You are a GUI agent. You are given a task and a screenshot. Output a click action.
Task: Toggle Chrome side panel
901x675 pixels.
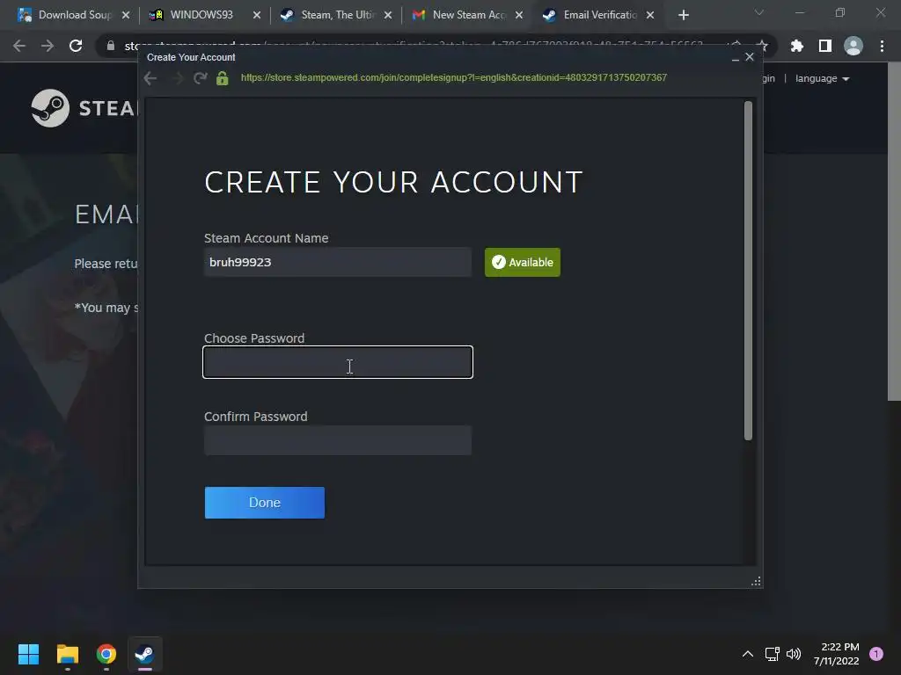click(x=825, y=46)
